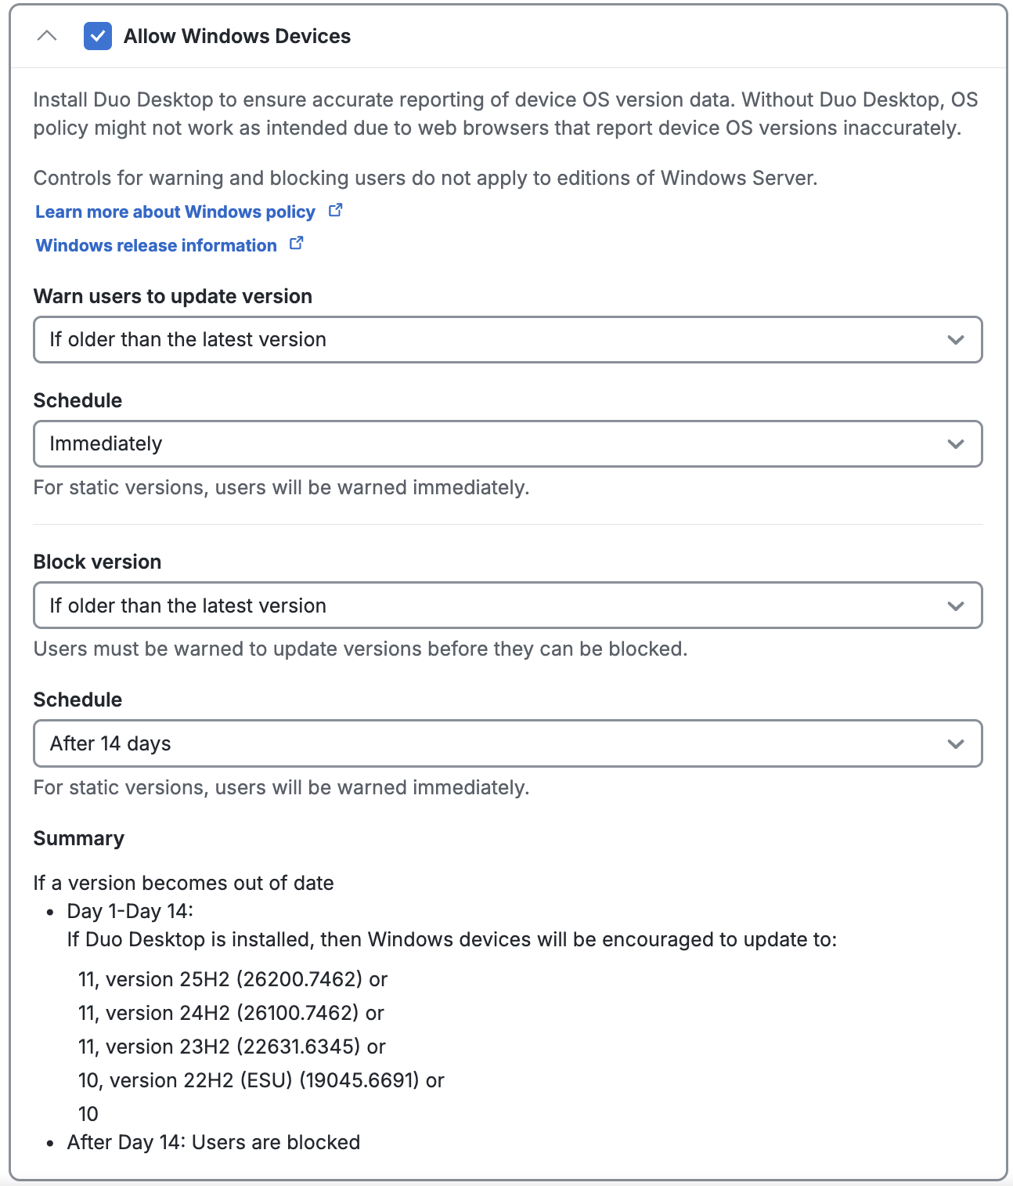Screen dimensions: 1013x1186
Task: Click the chevron on the Warn users dropdown
Action: (954, 339)
